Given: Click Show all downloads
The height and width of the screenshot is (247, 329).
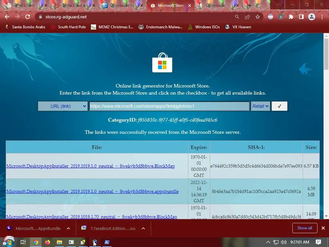Looking at the screenshot, I should 305,228.
